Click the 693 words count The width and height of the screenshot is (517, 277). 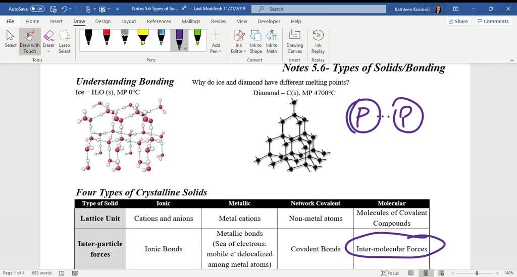(41, 273)
